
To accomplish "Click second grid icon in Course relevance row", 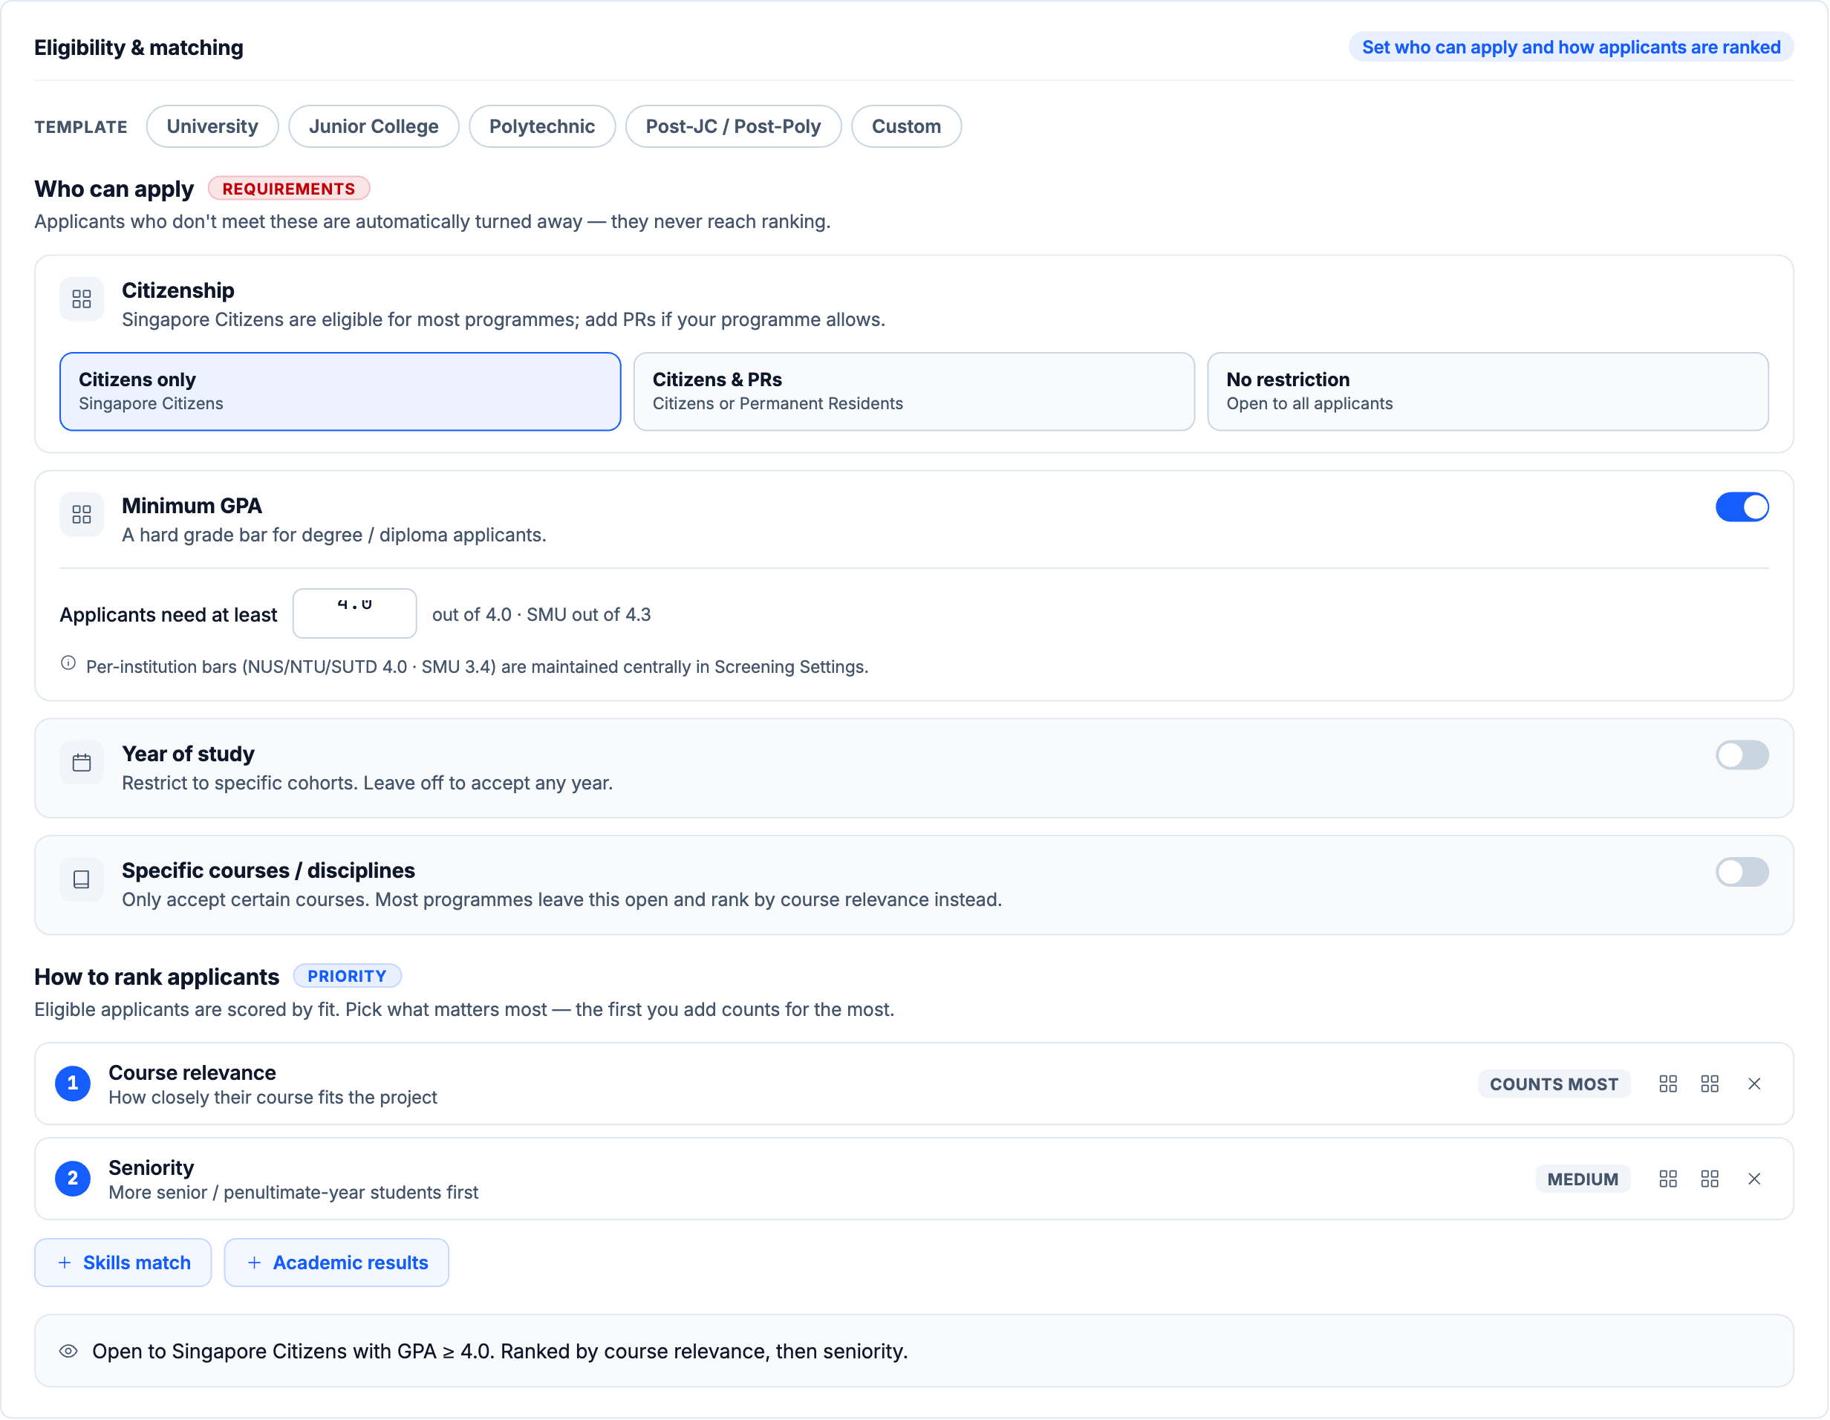I will click(1711, 1085).
